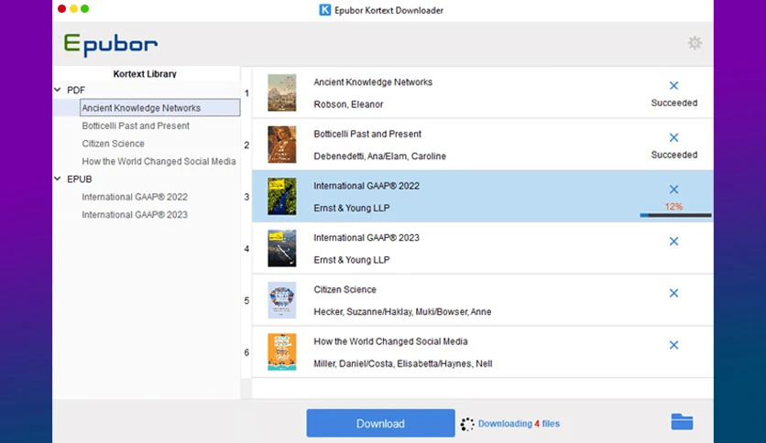Click author Debenedetti, Ana/Elam, Caroline

coord(379,157)
